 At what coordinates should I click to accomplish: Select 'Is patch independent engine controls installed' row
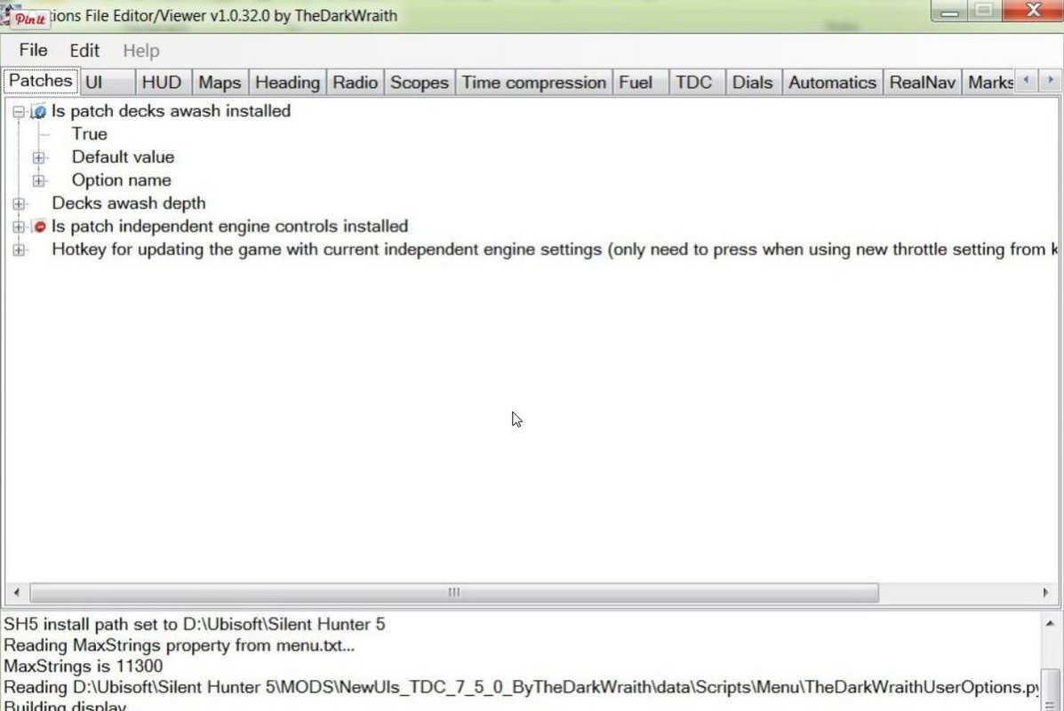coord(230,227)
